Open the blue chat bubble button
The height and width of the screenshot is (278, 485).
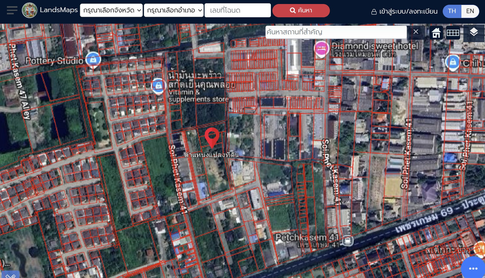tap(473, 268)
